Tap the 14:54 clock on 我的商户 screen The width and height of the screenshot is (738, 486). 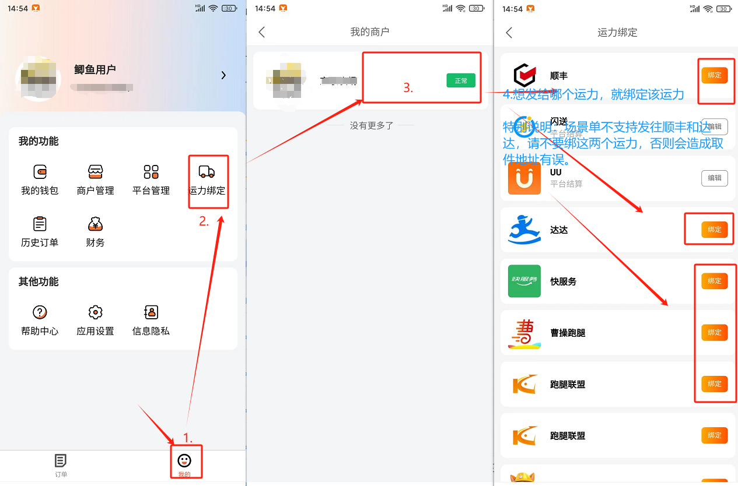click(265, 9)
